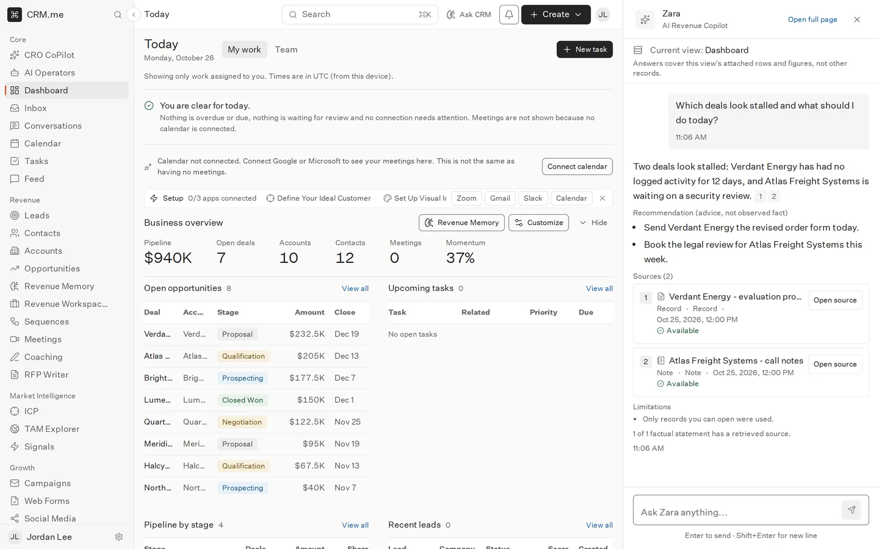Click the sidebar search magnifier icon

(x=118, y=15)
